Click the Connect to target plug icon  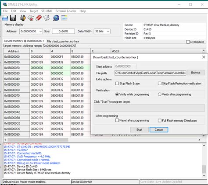23,18
